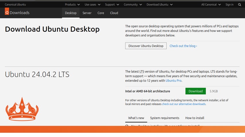This screenshot has height=137, width=245.
Task: Click the orange crown Ubuntu mascot image
Action: (x=22, y=109)
